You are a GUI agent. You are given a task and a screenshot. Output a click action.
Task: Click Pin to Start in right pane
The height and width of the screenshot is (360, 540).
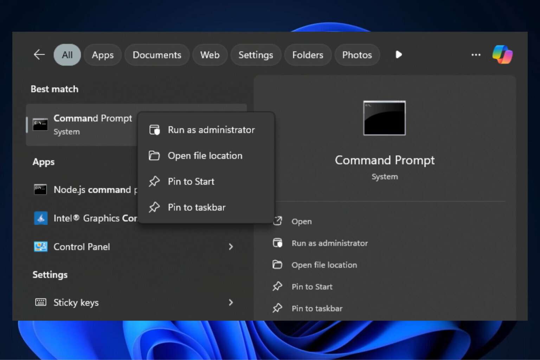click(x=312, y=287)
